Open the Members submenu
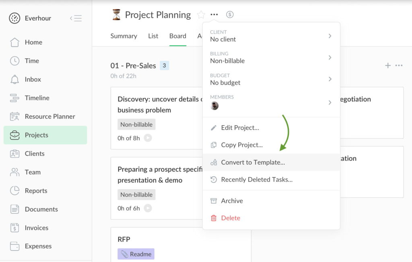 (330, 103)
